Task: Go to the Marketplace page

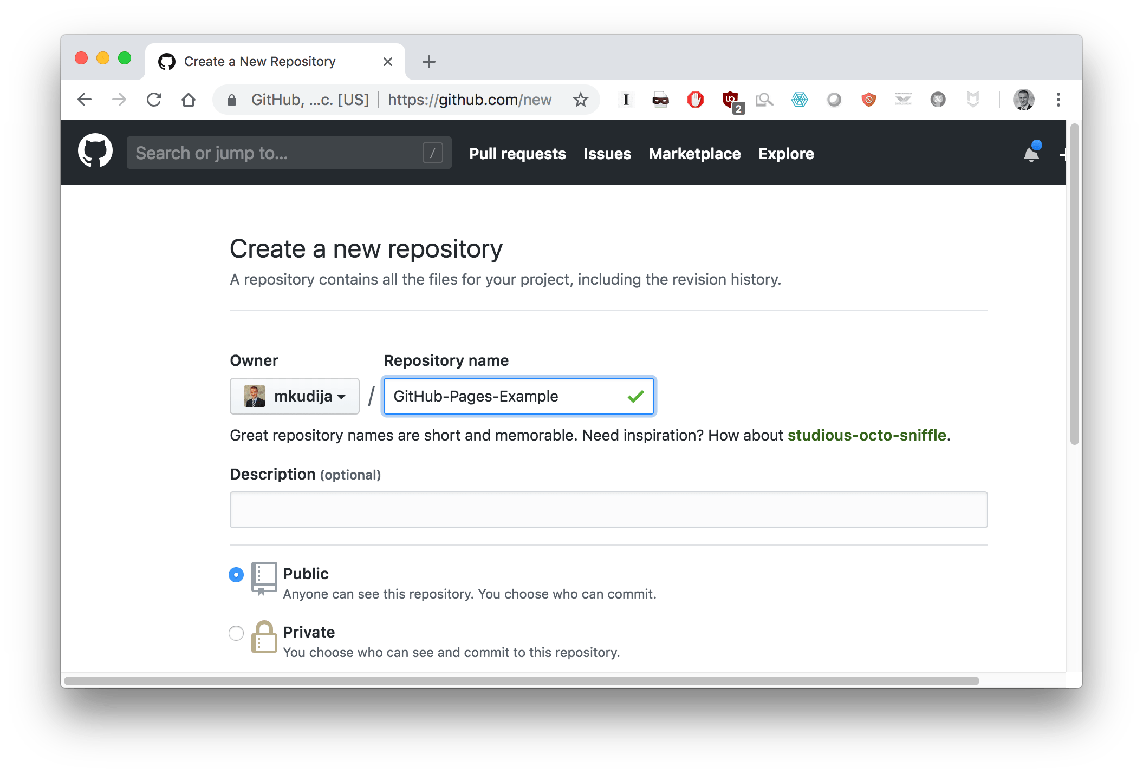Action: pos(694,154)
